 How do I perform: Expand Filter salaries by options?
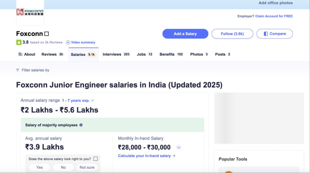pyautogui.click(x=35, y=70)
